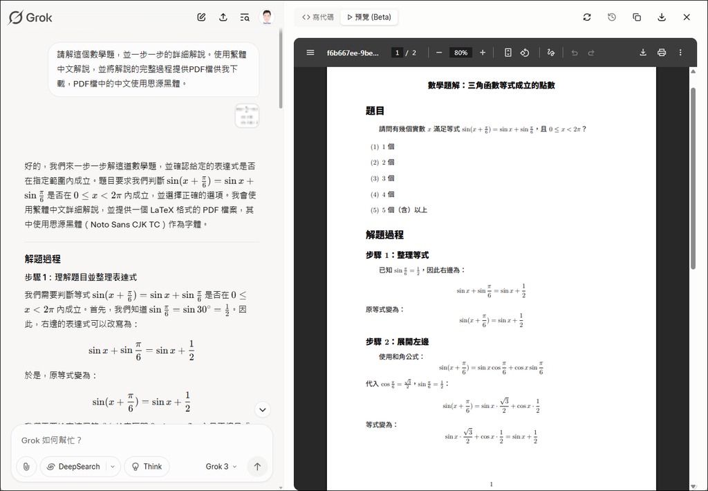
Task: Click the Grok message input field
Action: tap(142, 440)
